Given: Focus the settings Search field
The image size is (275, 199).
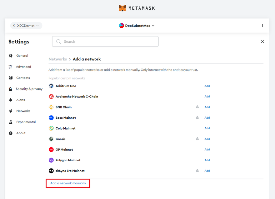Looking at the screenshot, I should (x=105, y=41).
